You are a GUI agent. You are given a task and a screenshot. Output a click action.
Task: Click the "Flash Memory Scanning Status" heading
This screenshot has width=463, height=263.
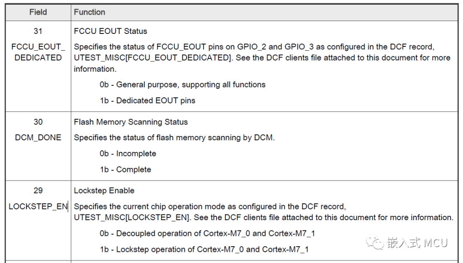(x=131, y=122)
